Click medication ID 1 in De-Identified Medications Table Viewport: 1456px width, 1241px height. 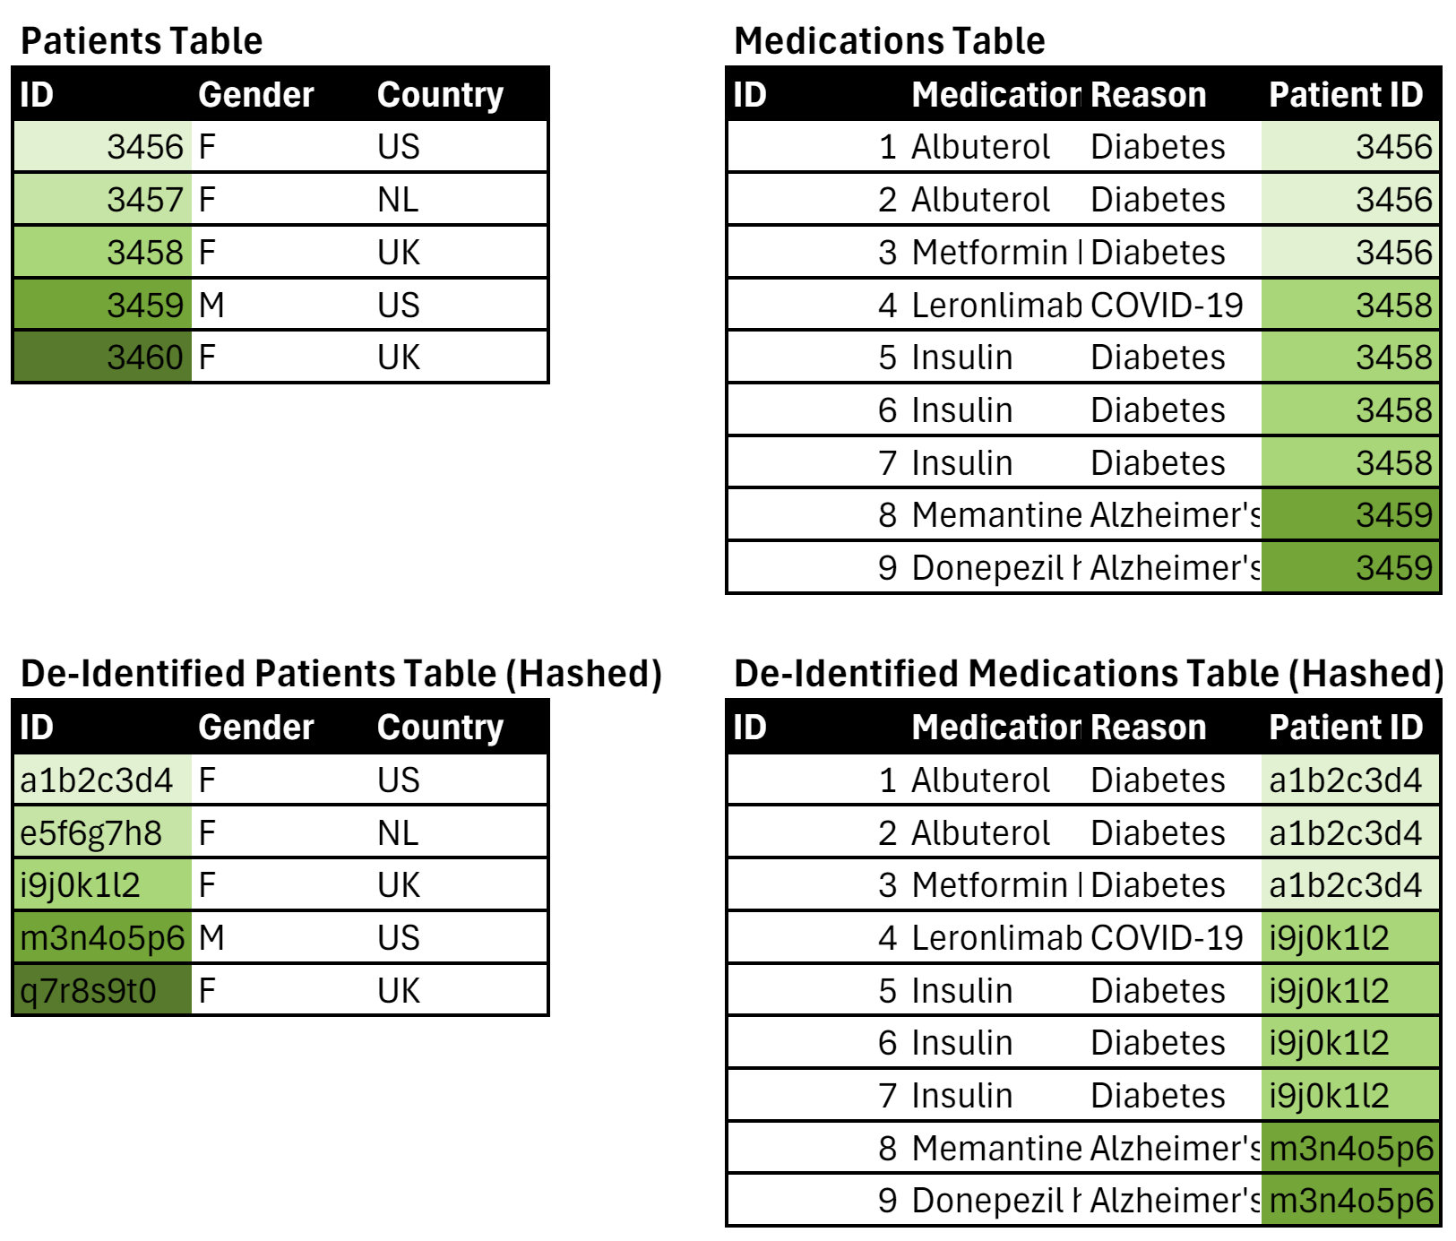(x=887, y=780)
